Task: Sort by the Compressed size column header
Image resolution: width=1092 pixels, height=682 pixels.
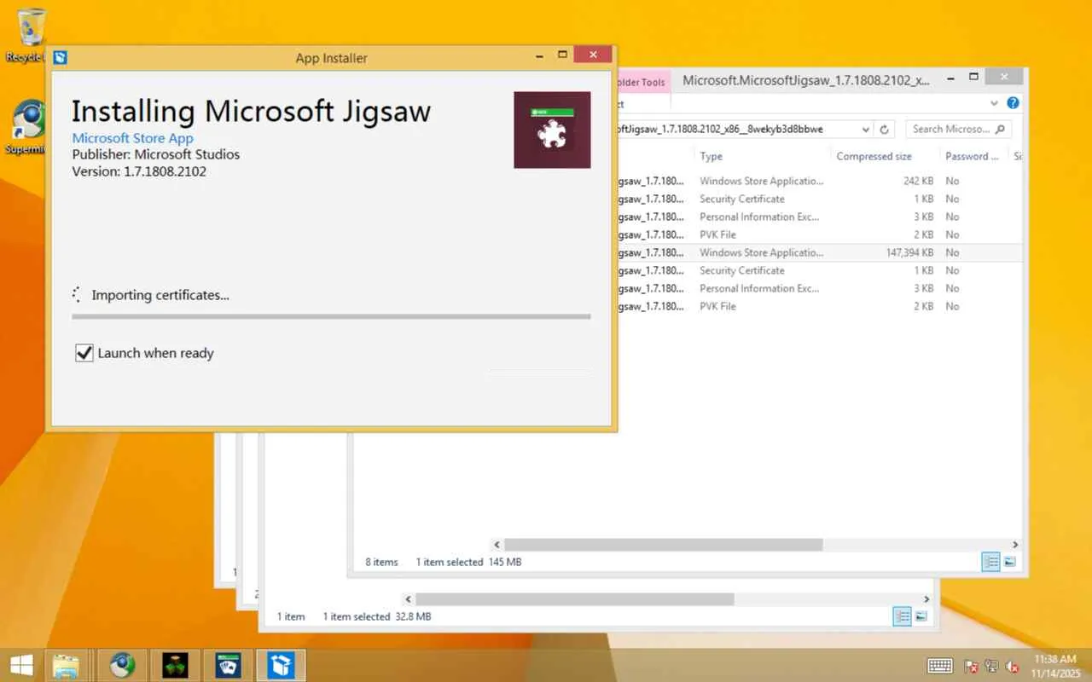Action: pyautogui.click(x=874, y=156)
